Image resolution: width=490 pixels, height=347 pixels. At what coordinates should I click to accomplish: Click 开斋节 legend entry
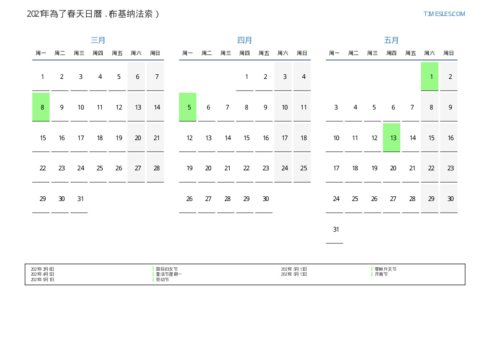[381, 274]
